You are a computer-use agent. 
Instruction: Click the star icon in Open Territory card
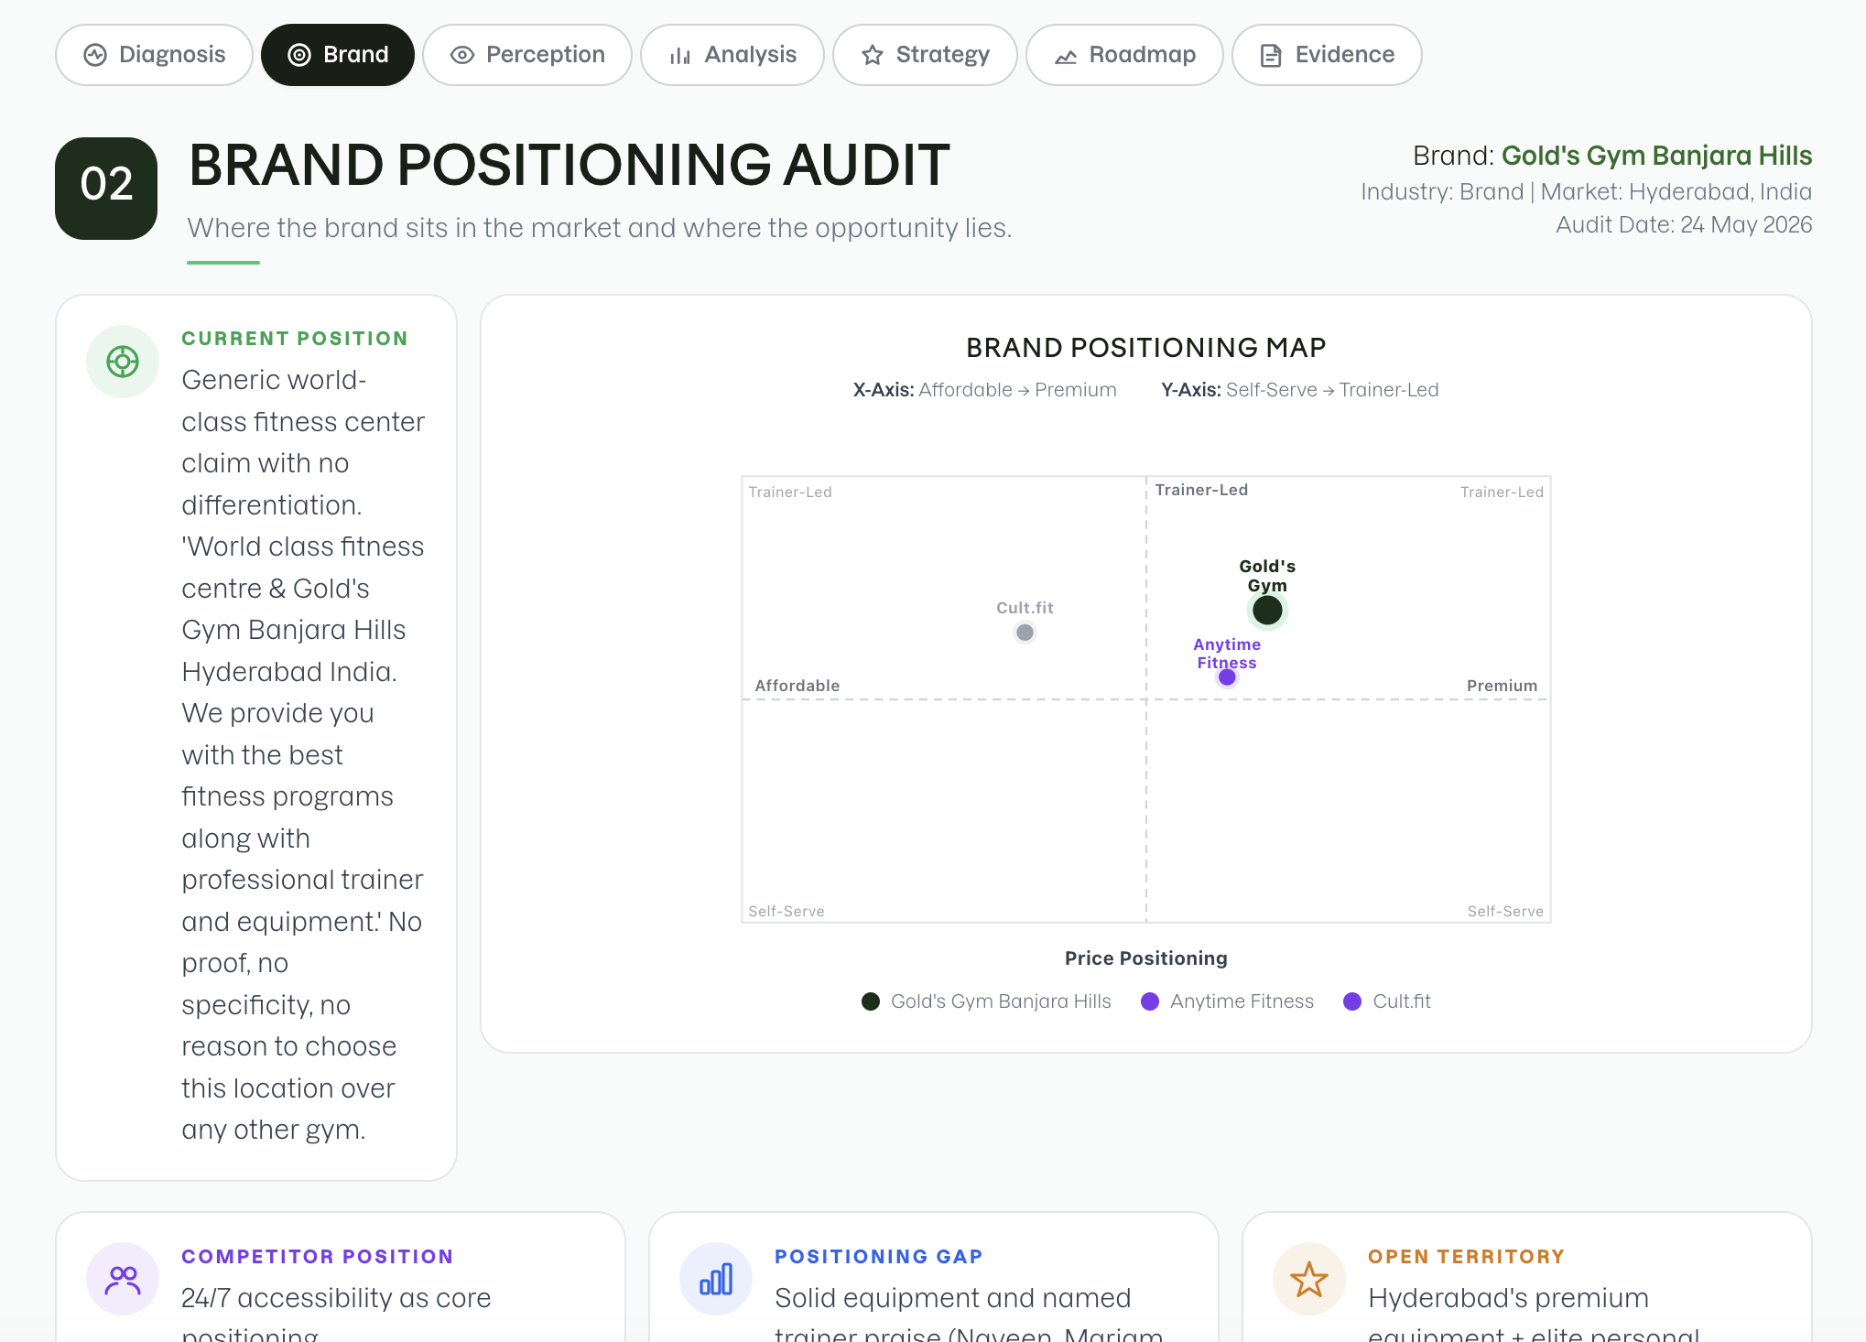[1309, 1279]
